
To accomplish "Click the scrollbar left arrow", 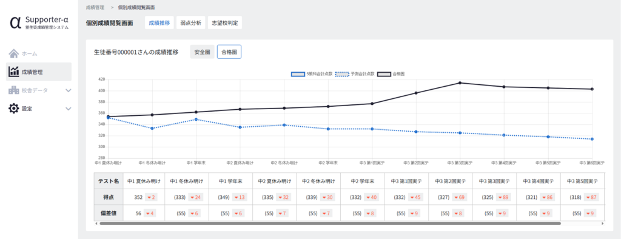I will point(96,224).
